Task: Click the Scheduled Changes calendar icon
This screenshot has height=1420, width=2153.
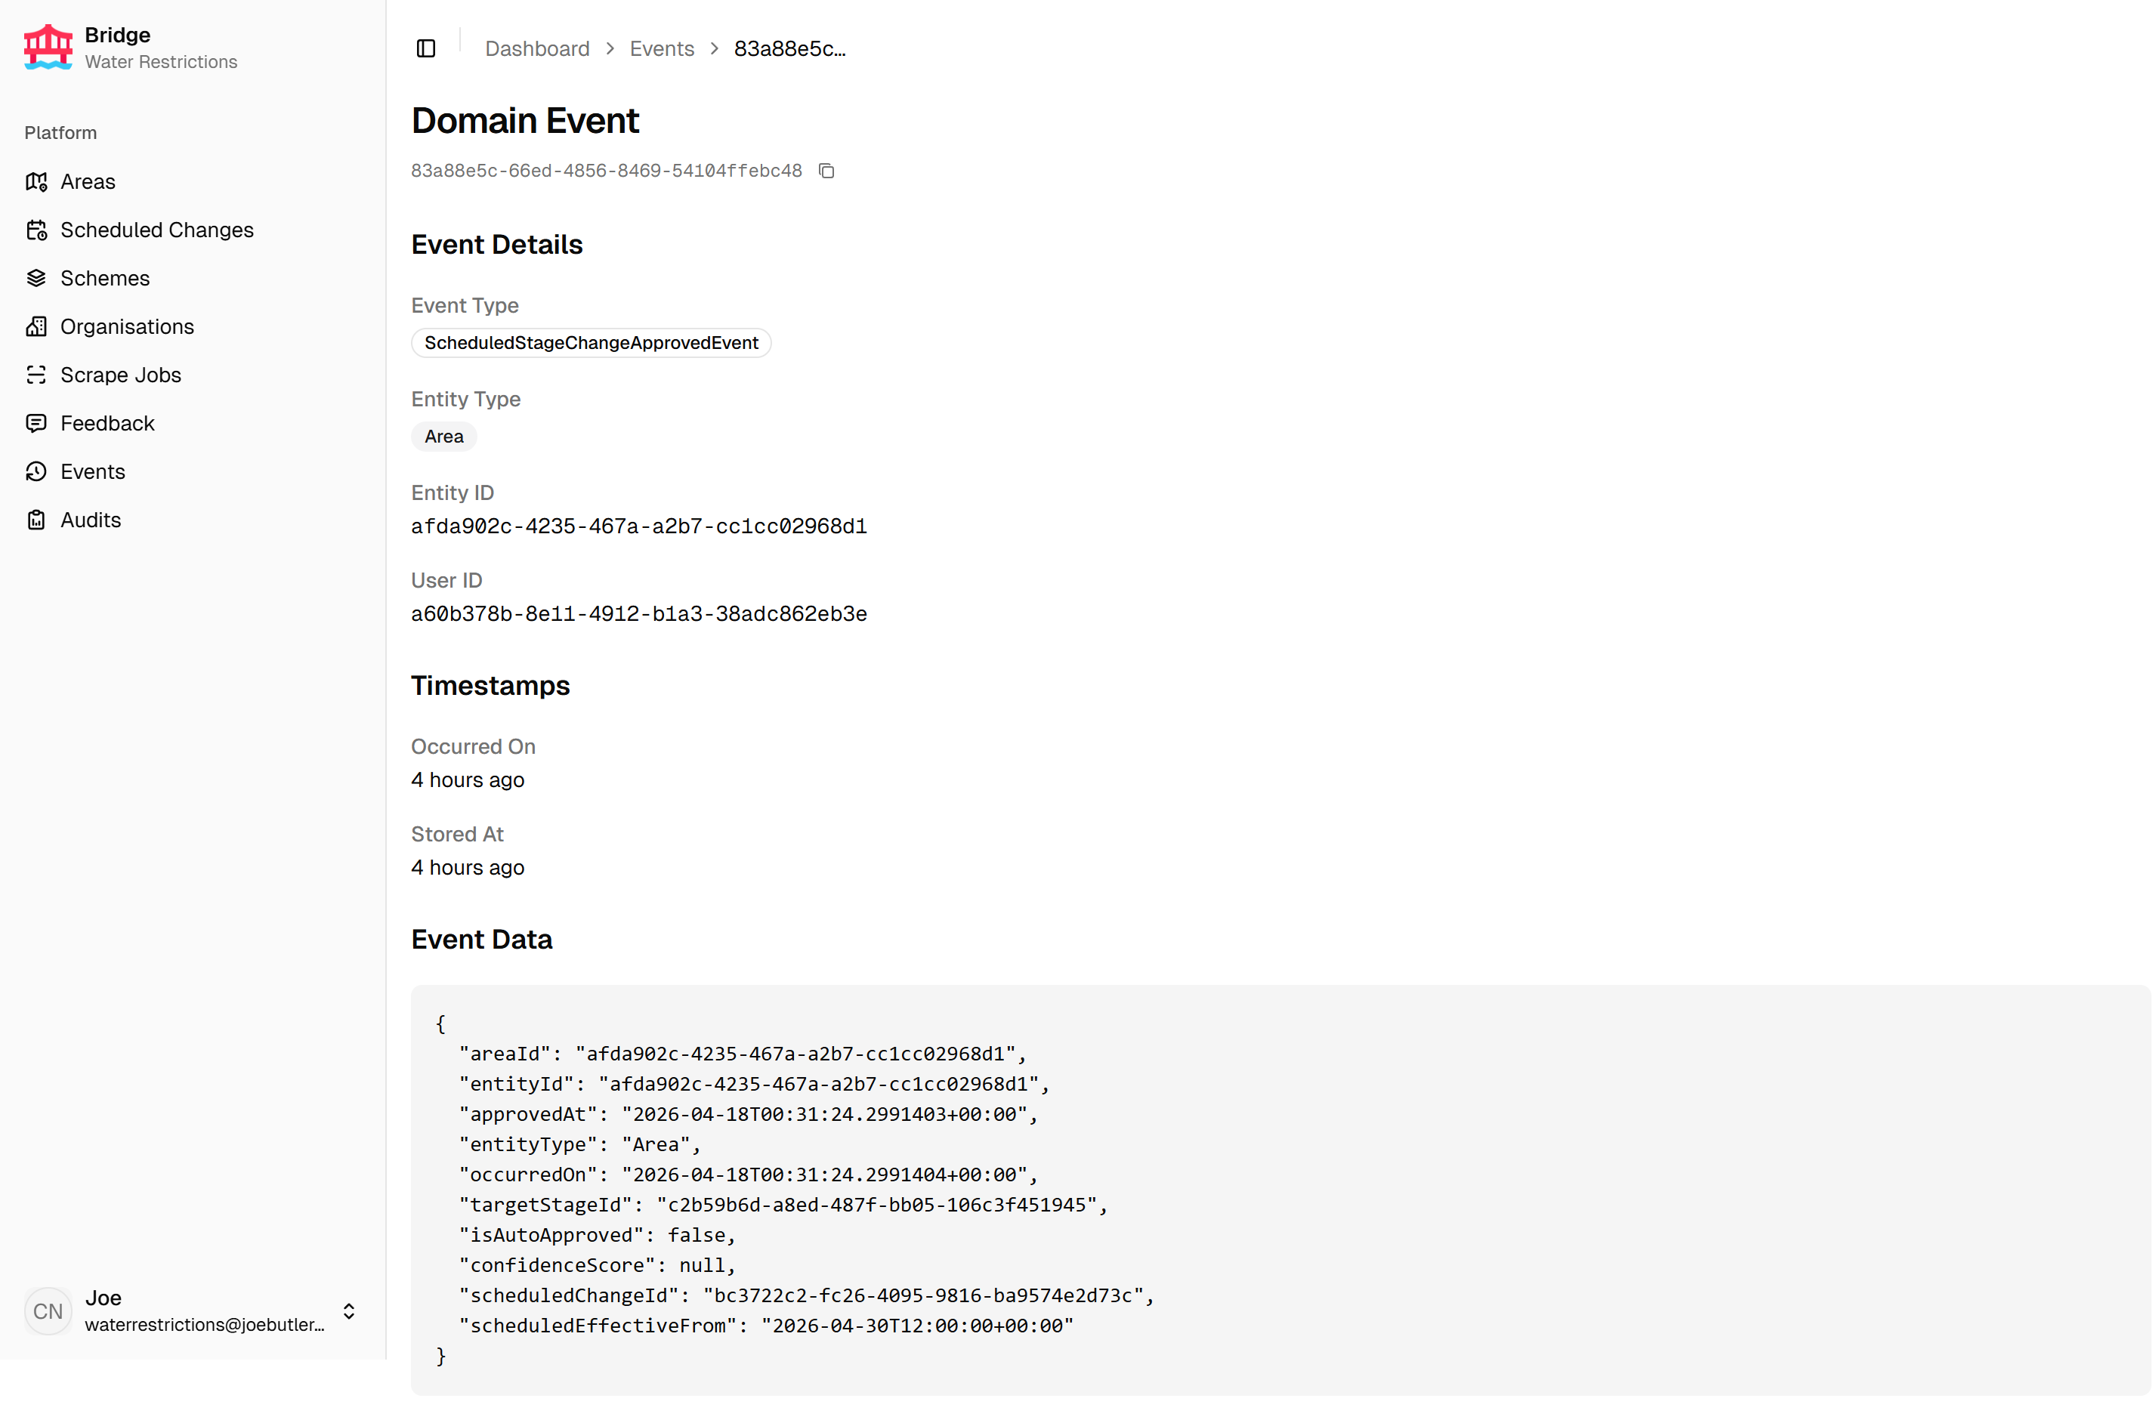Action: point(36,230)
